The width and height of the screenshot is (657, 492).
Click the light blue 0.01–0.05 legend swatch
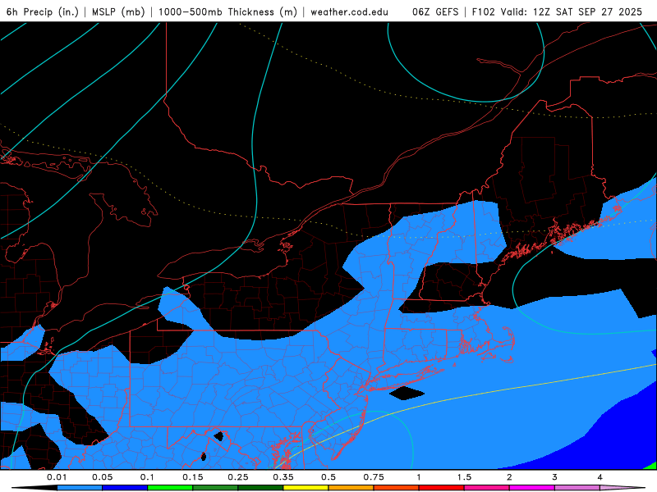coord(80,488)
